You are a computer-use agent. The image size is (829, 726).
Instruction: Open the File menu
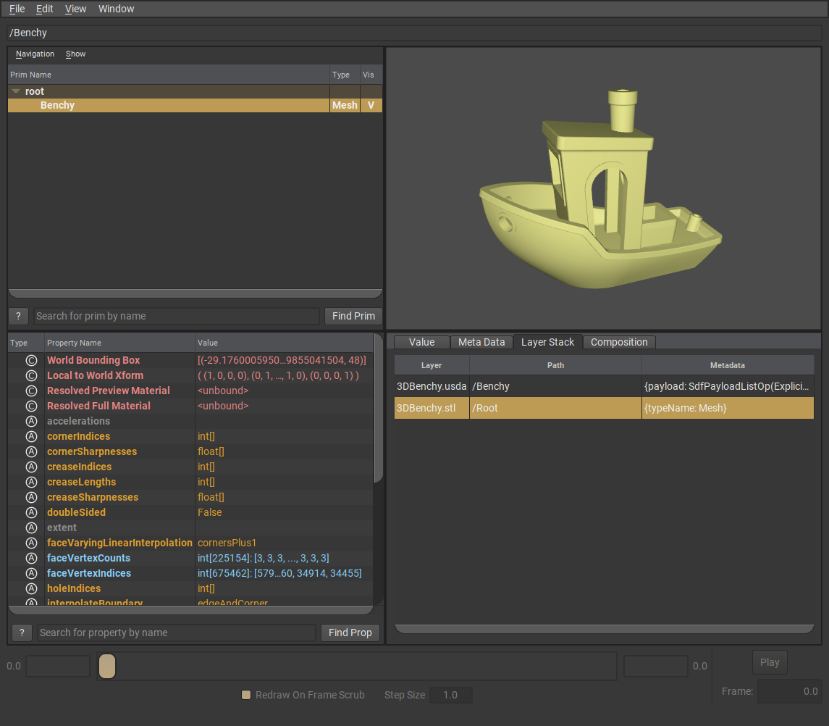[x=17, y=9]
